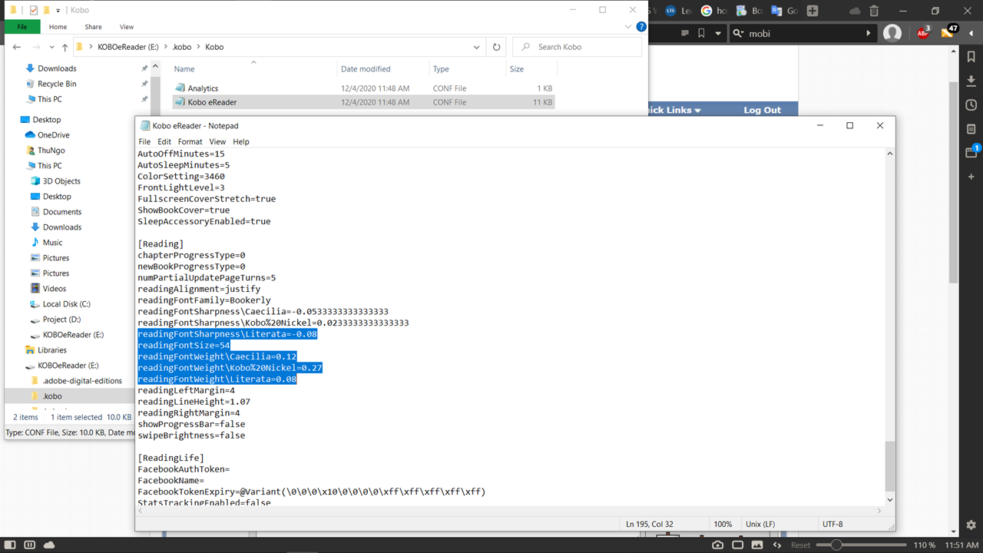
Task: Click the notepad vertical scrollbar thumb
Action: 889,466
